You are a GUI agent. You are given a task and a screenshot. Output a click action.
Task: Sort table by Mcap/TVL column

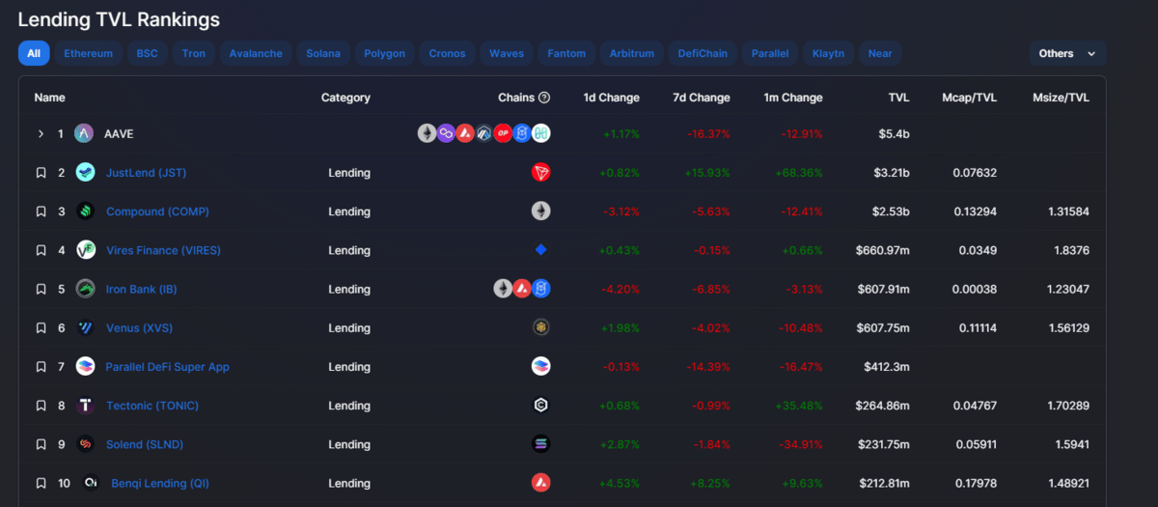970,98
